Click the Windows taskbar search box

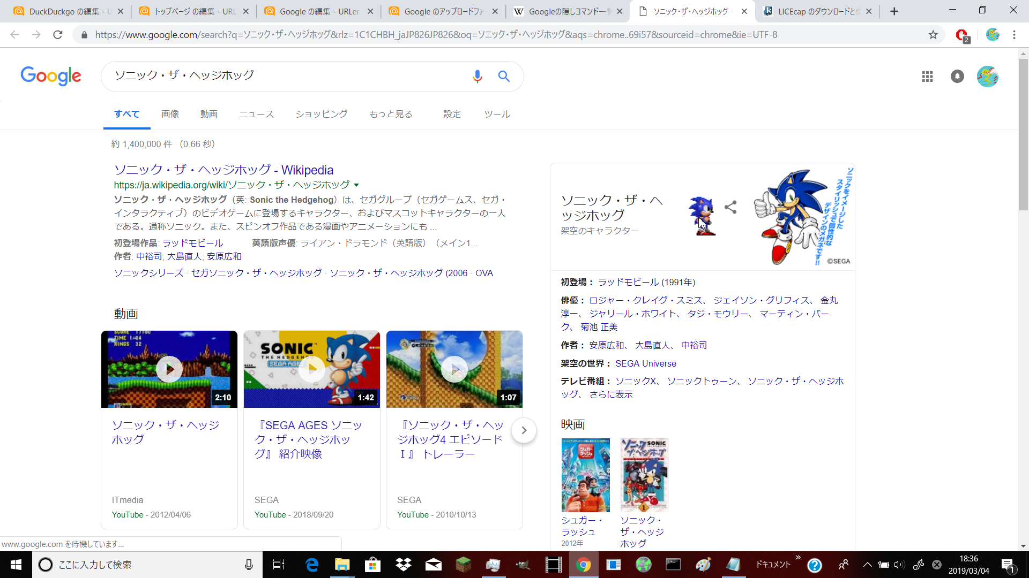pos(147,565)
